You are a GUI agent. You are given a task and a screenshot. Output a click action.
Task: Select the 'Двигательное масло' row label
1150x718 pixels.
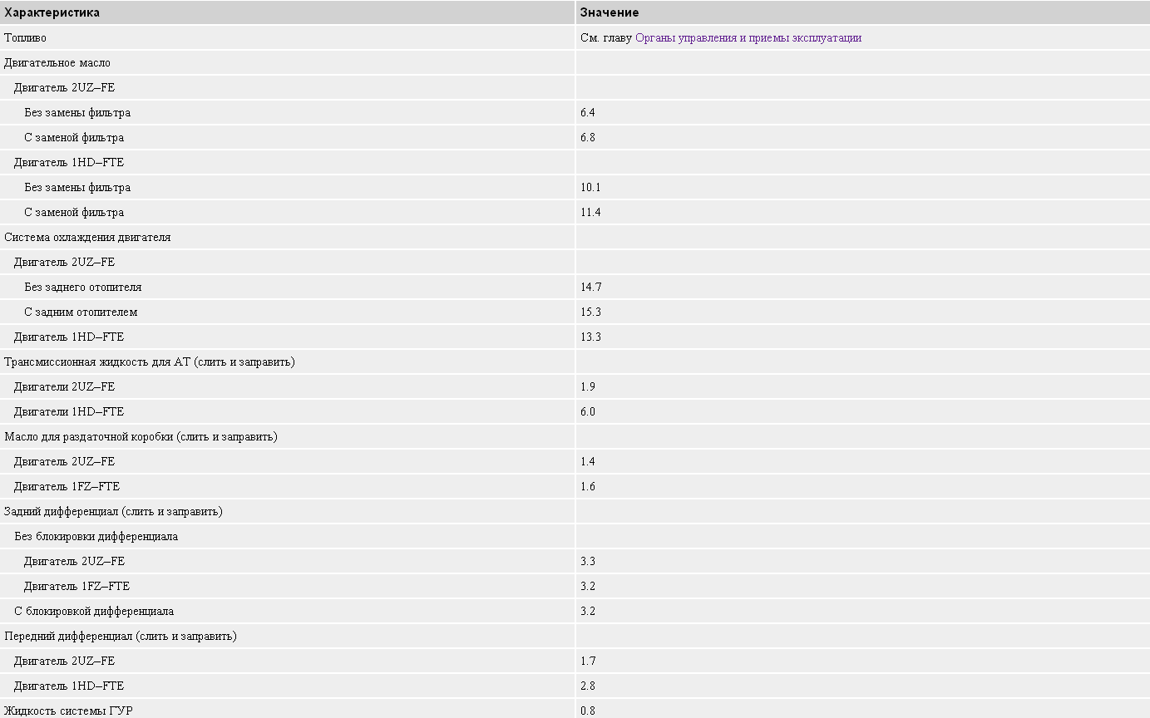57,62
